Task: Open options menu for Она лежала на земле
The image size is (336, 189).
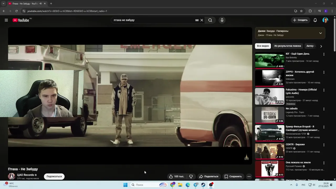Action: pos(324,163)
